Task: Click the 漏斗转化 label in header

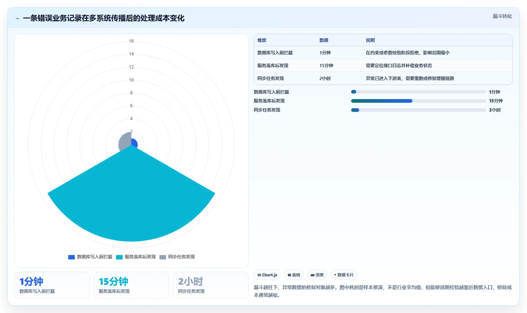Action: [502, 16]
